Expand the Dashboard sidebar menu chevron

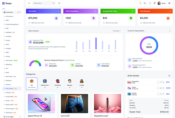tap(20, 12)
